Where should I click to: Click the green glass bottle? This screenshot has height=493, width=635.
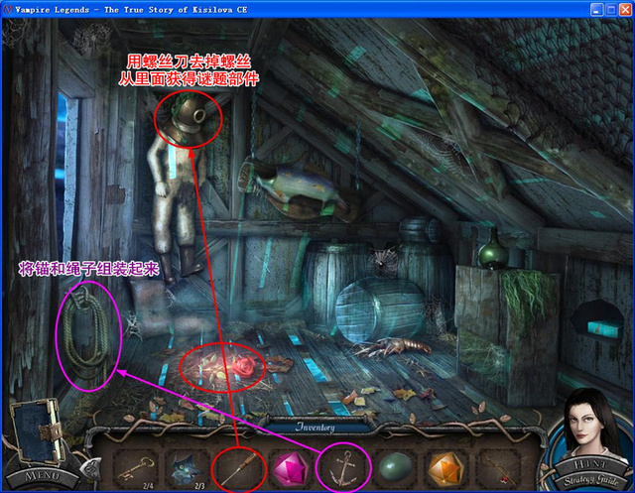492,249
